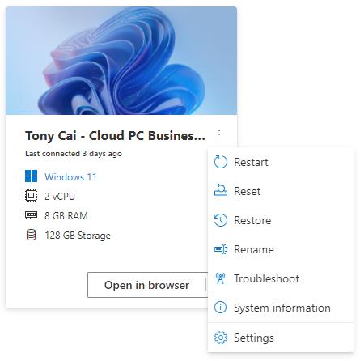The image size is (360, 361).
Task: Click the Restore clock icon
Action: (x=221, y=220)
